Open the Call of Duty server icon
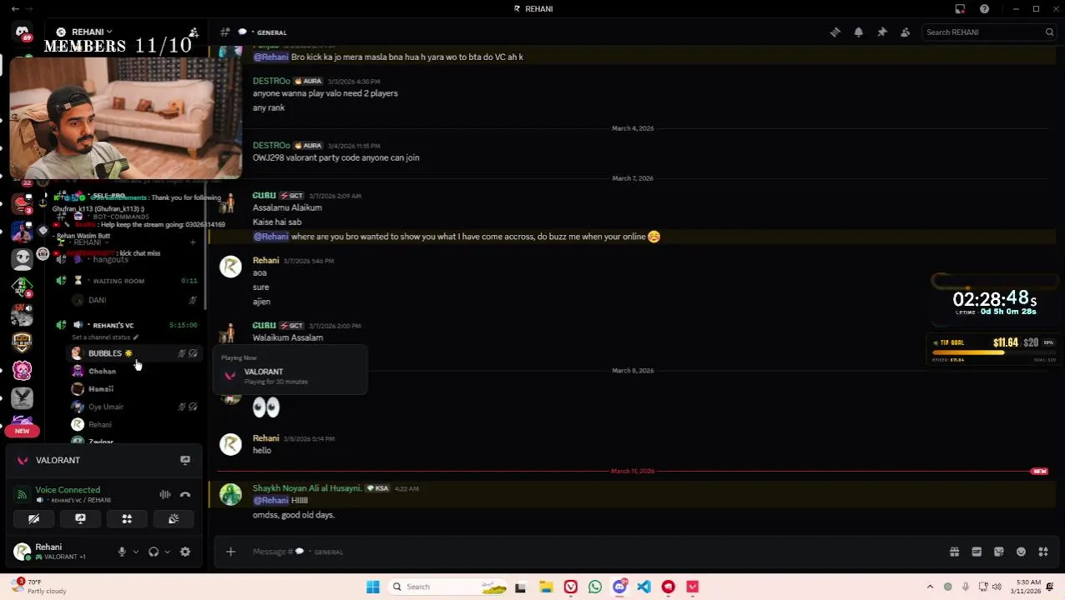This screenshot has height=600, width=1065. pyautogui.click(x=22, y=342)
